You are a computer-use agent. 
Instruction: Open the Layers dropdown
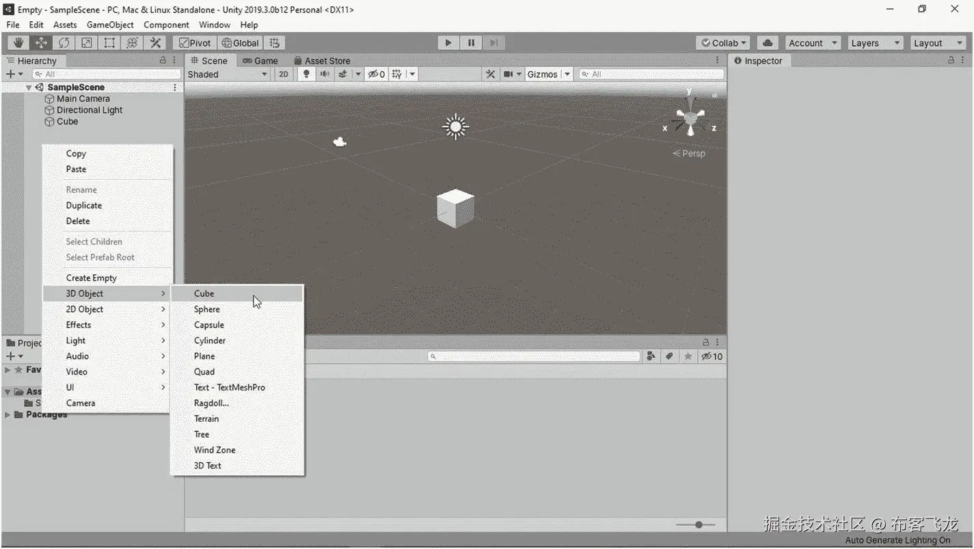click(876, 42)
